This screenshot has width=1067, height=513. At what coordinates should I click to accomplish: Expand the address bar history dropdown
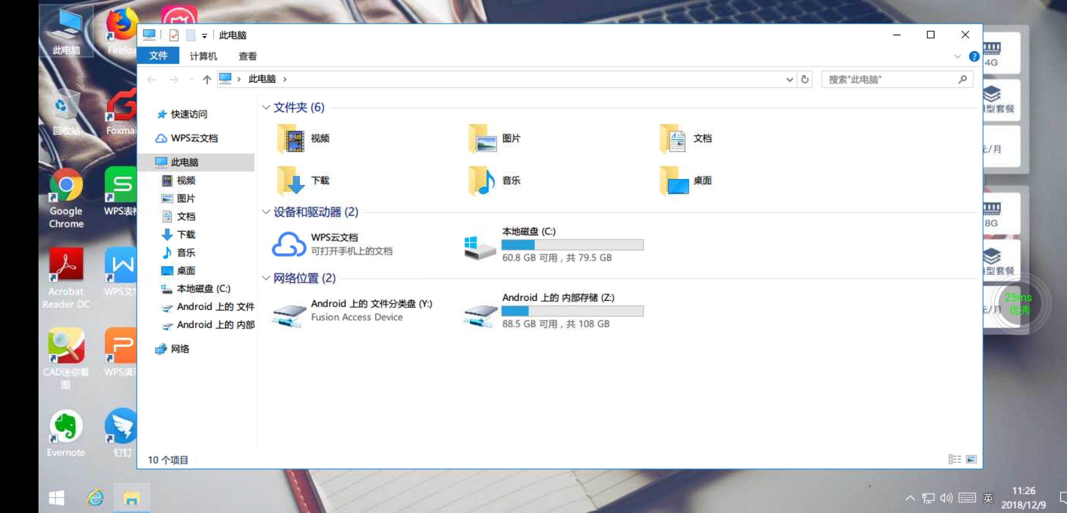point(789,79)
